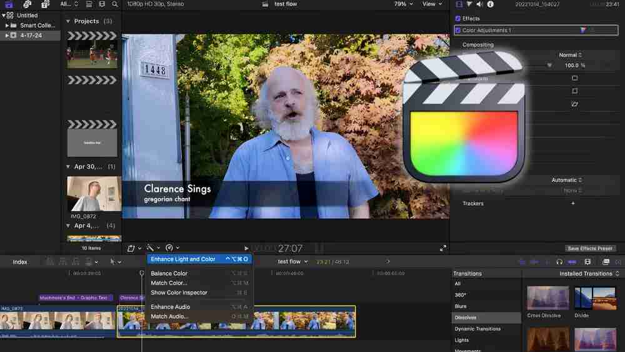Click the timeline playhead marker
625x352 pixels.
pyautogui.click(x=141, y=273)
